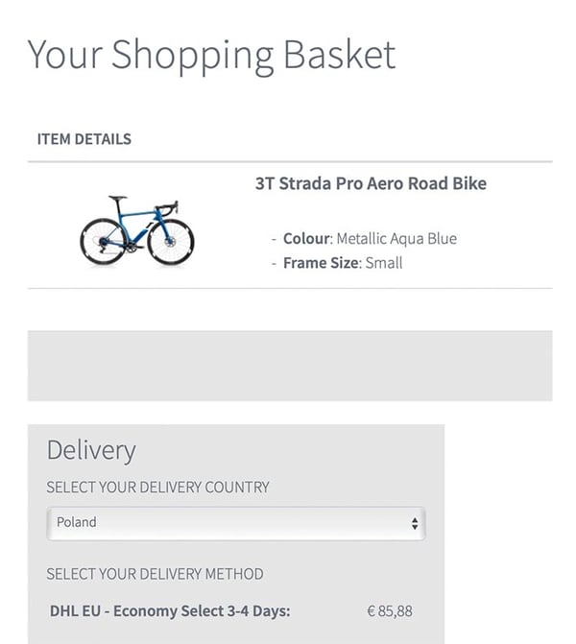
Task: Open the 3T Strada Pro Aero Road Bike link
Action: 371,183
